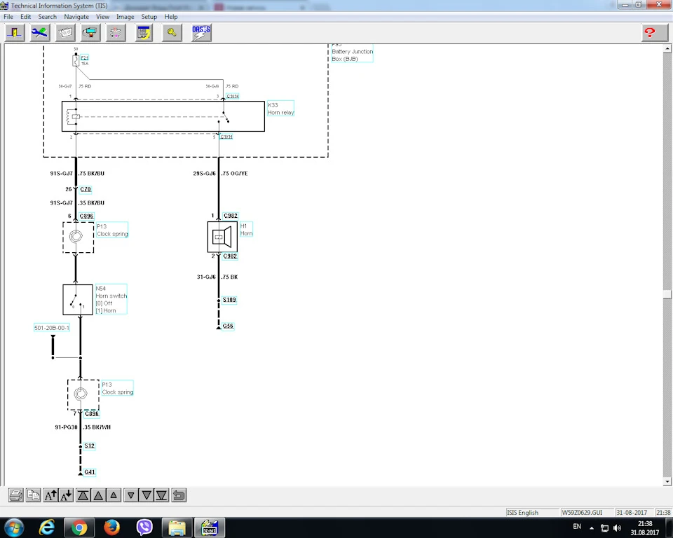673x538 pixels.
Task: Click the printer icon in bottom toolbar
Action: point(16,495)
